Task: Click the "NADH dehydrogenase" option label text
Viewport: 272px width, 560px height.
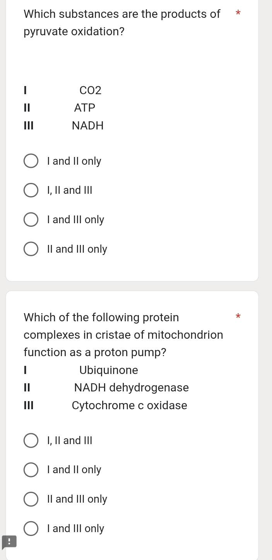Action: (131, 388)
